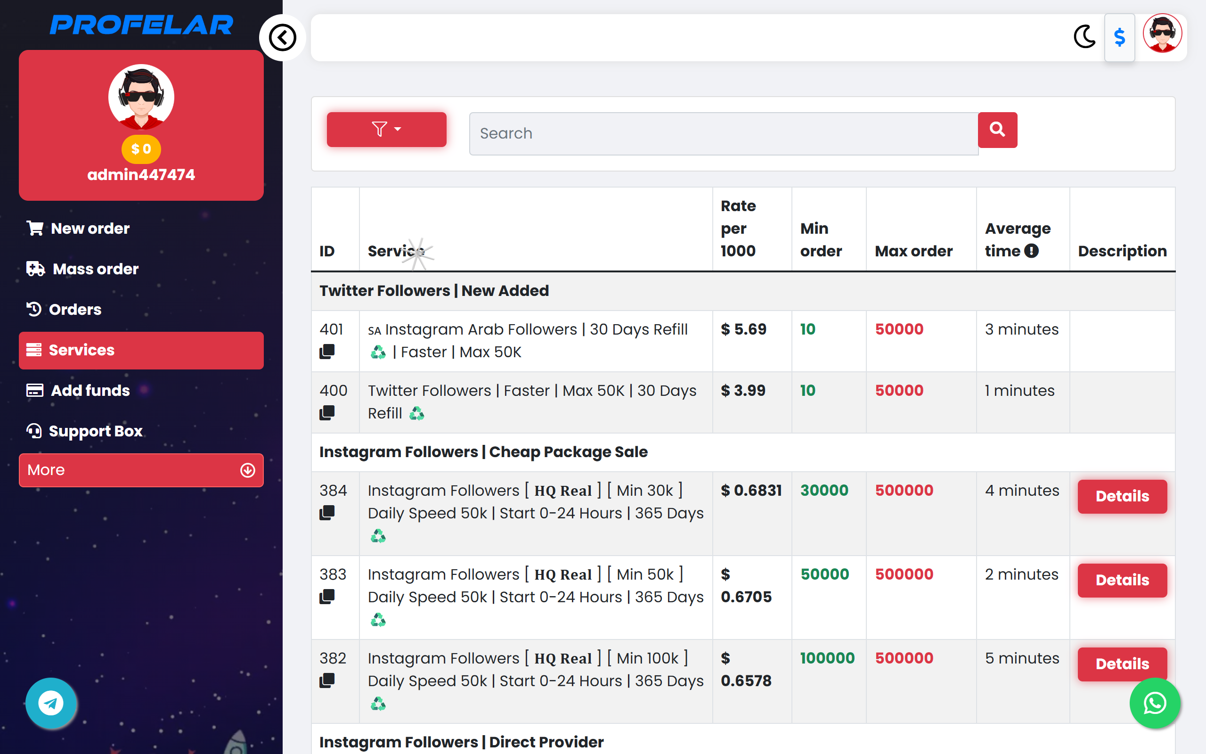
Task: Click shopping cart icon beside New order
Action: pos(35,228)
